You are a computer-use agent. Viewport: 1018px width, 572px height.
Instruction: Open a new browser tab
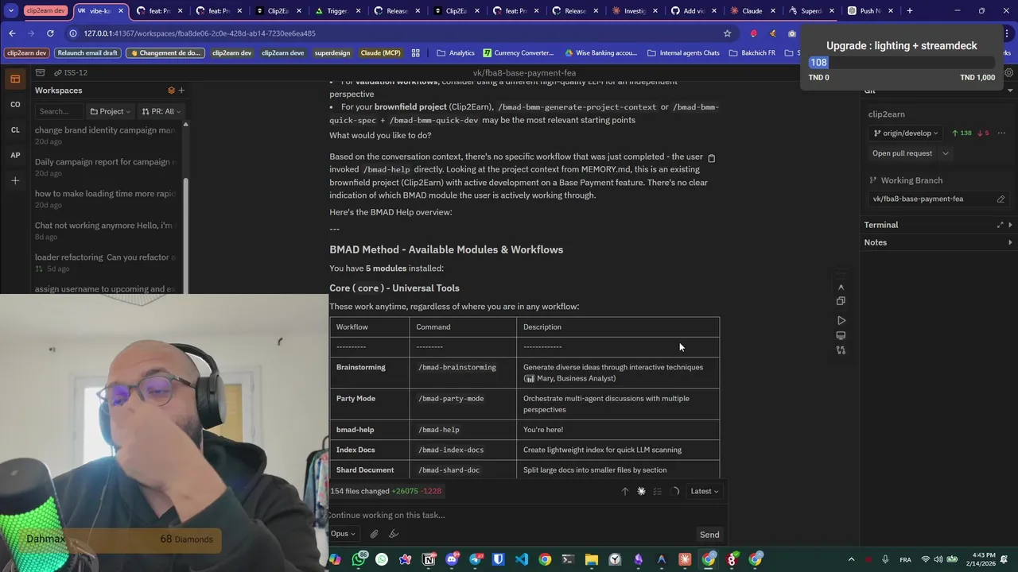pyautogui.click(x=910, y=11)
